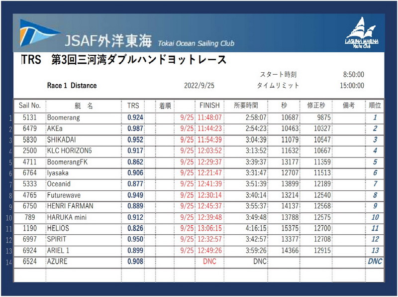Click the タイムリミット label
This screenshot has width=398, height=297.
(278, 85)
